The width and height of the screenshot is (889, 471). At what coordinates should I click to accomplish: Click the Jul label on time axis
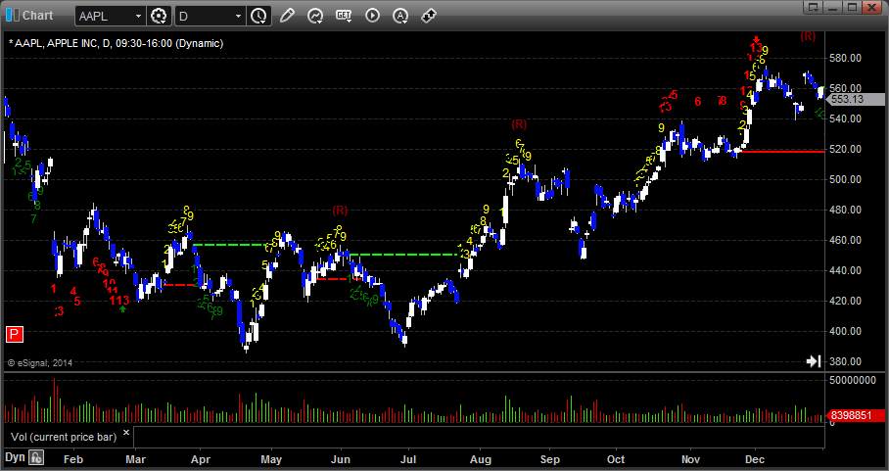click(409, 459)
